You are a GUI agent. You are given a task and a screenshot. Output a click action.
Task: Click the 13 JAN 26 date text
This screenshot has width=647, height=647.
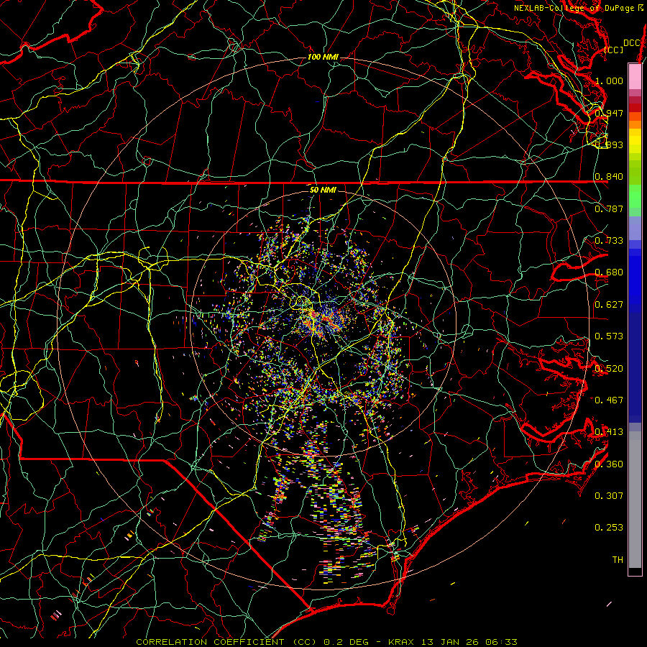tap(449, 642)
